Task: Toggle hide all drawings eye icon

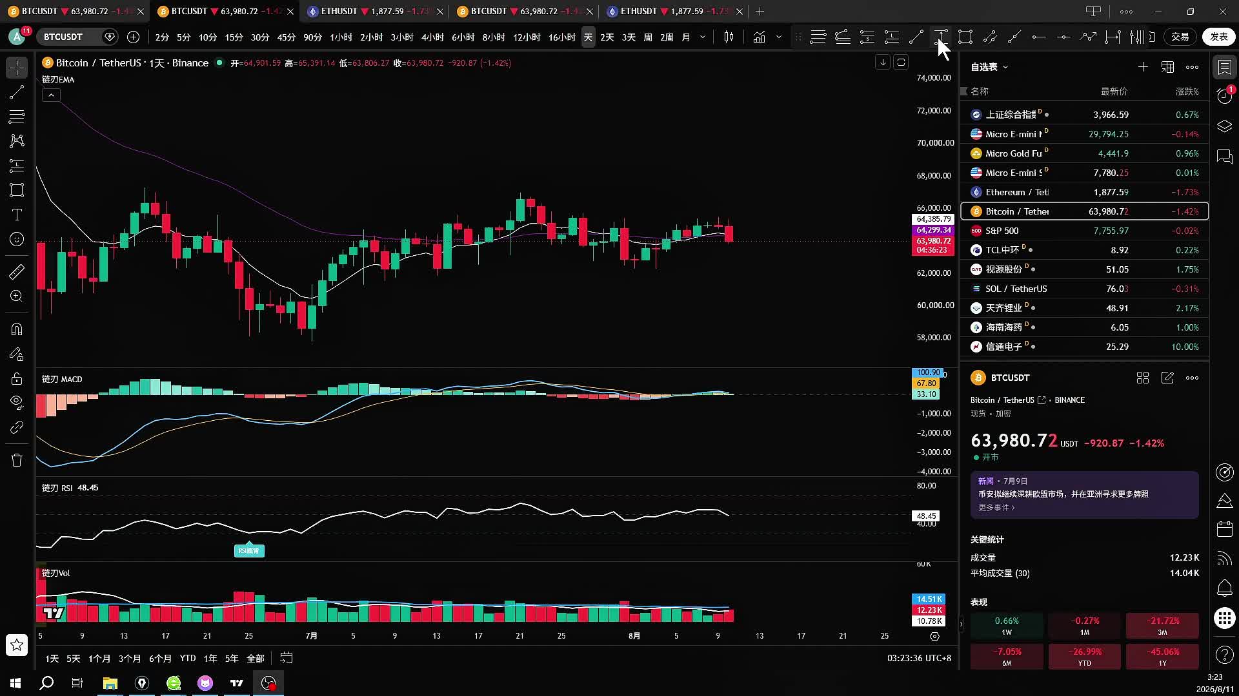Action: [17, 403]
